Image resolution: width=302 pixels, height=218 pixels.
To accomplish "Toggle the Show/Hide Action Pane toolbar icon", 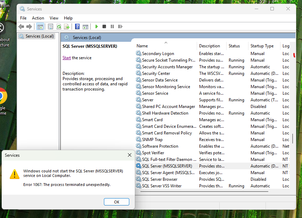I will [85, 26].
